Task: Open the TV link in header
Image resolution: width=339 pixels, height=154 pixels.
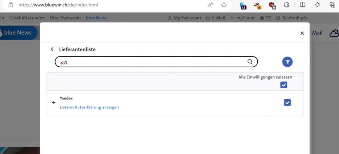Action: click(x=265, y=18)
